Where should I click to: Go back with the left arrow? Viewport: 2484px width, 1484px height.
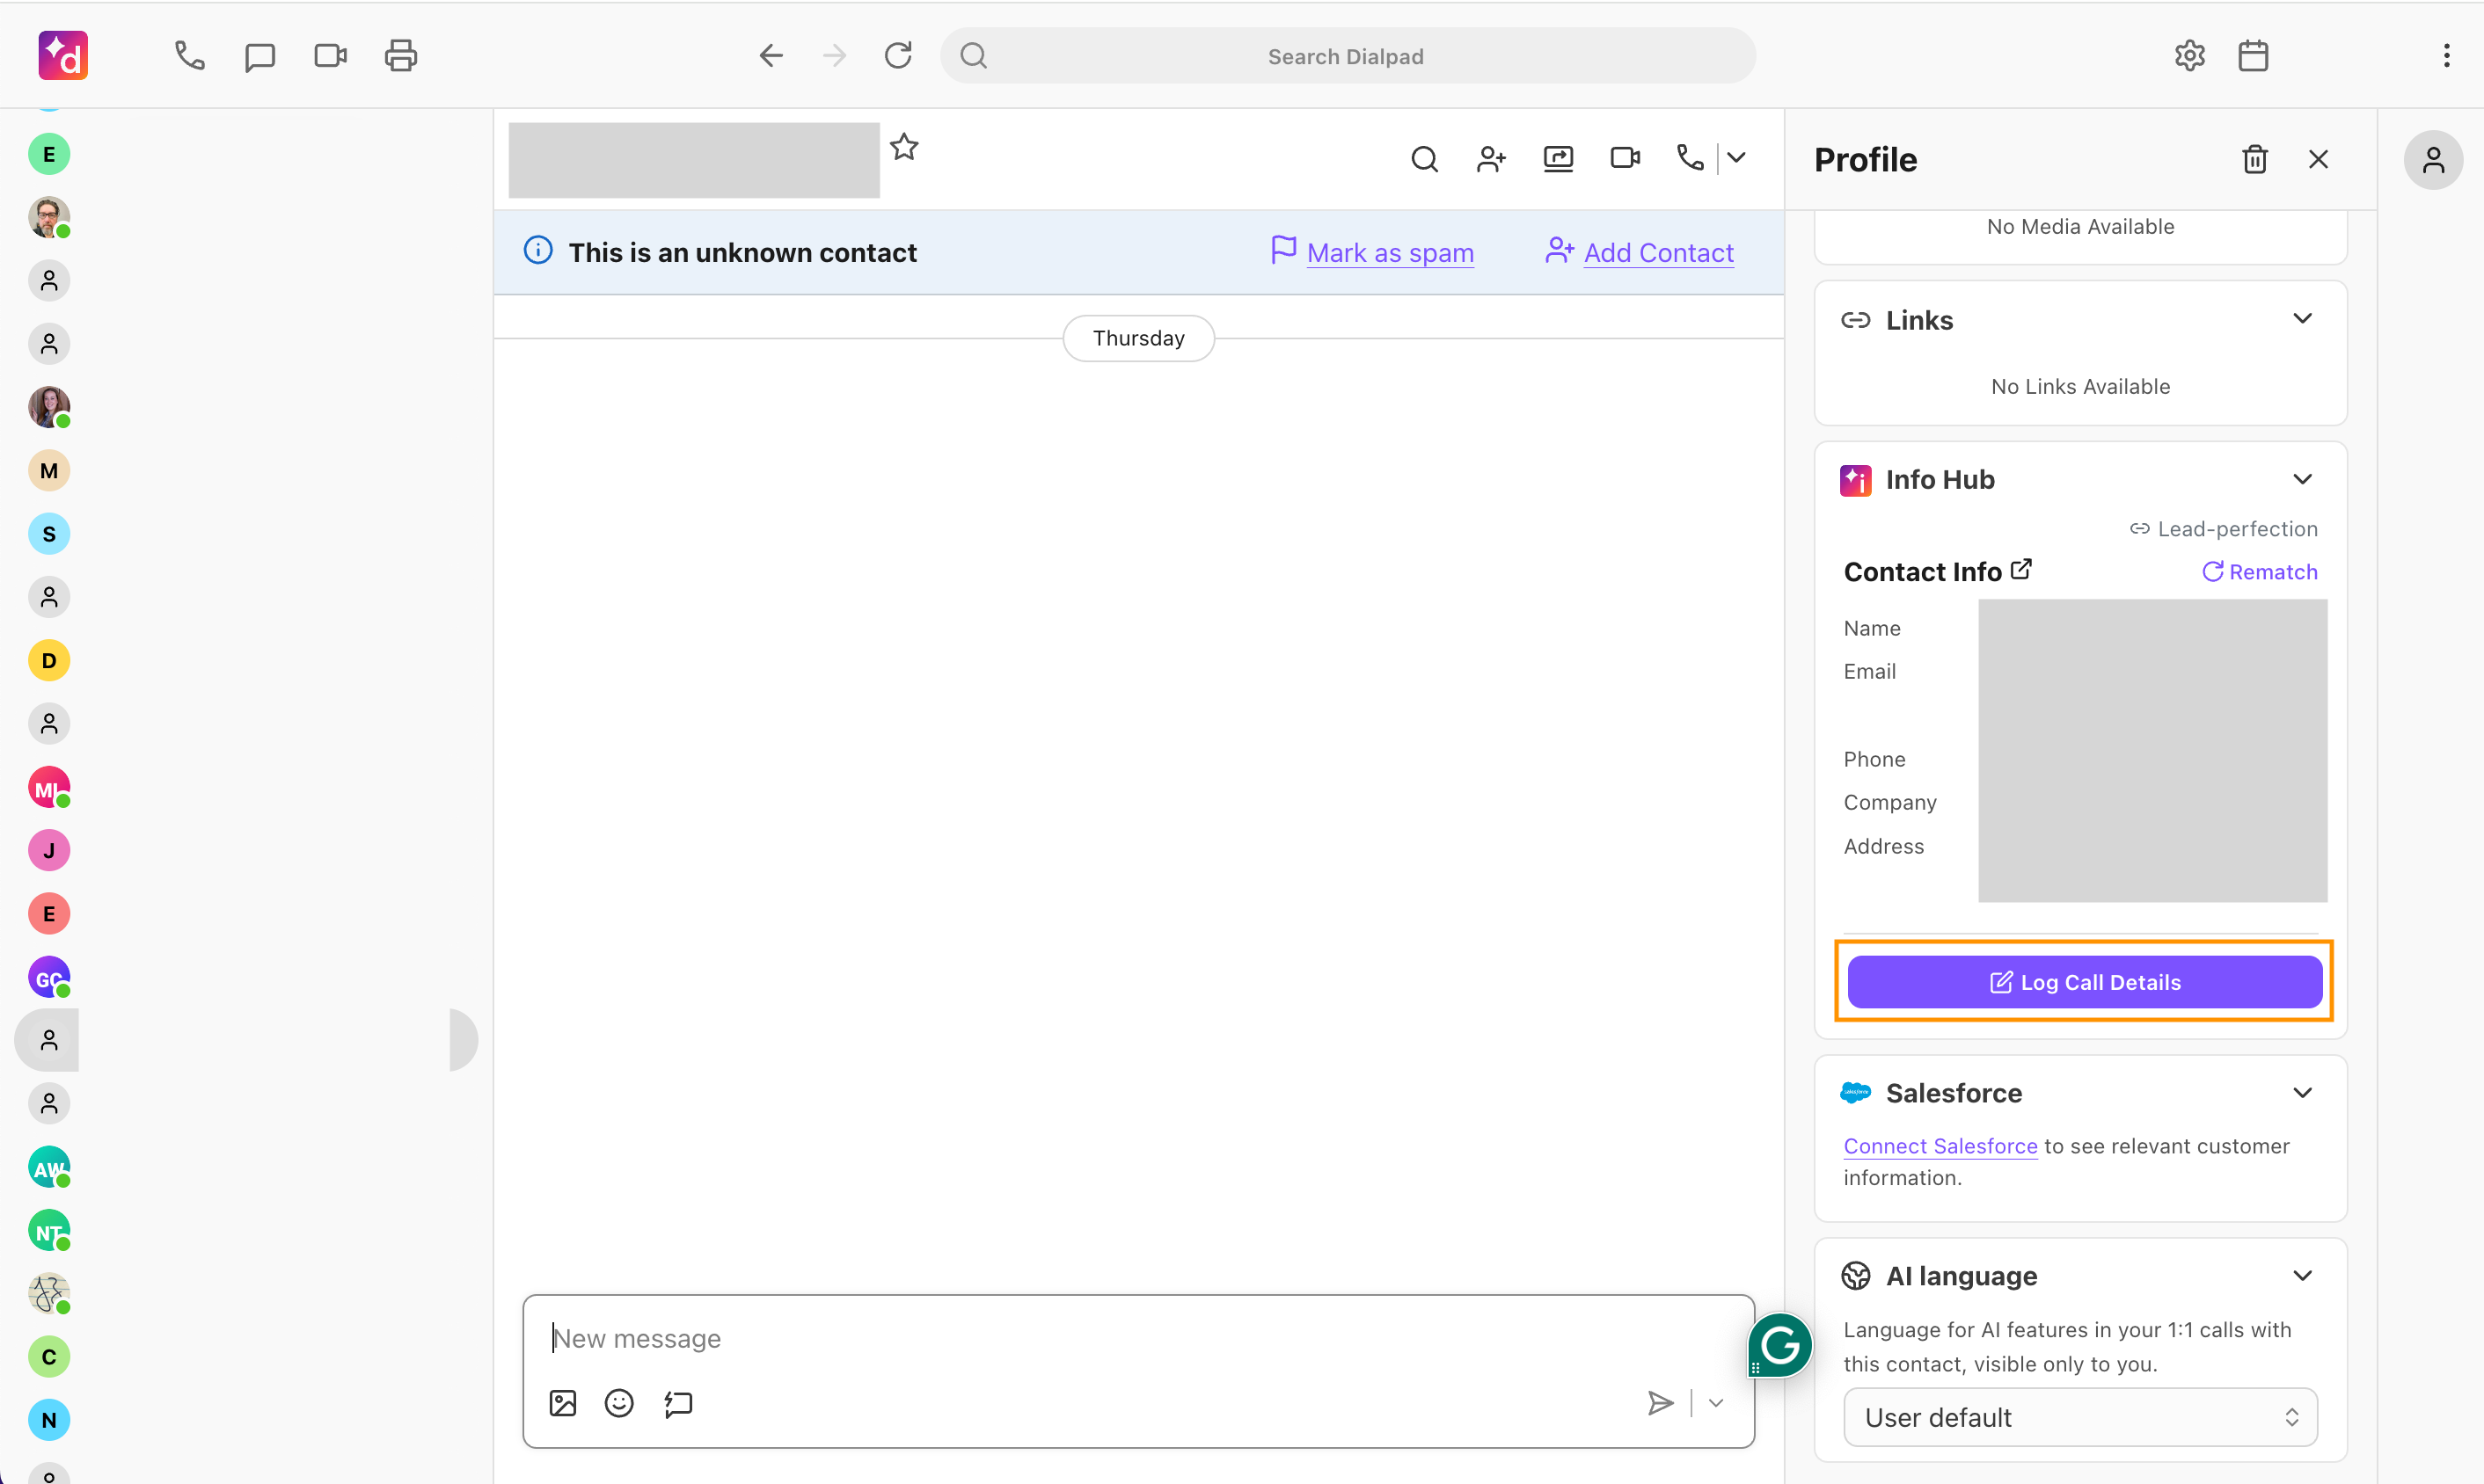(x=771, y=55)
